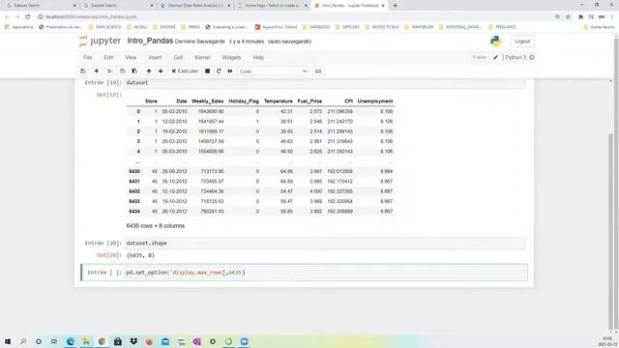Click the Fiable trusted notebook button
The width and height of the screenshot is (619, 348).
pyautogui.click(x=480, y=58)
